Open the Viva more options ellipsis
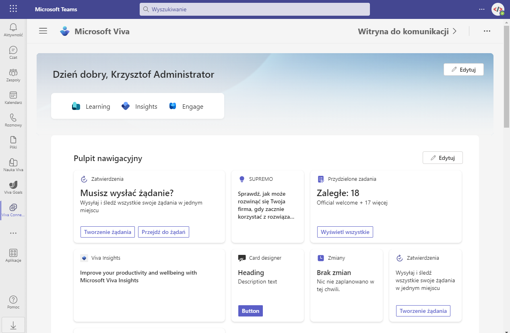 point(487,31)
